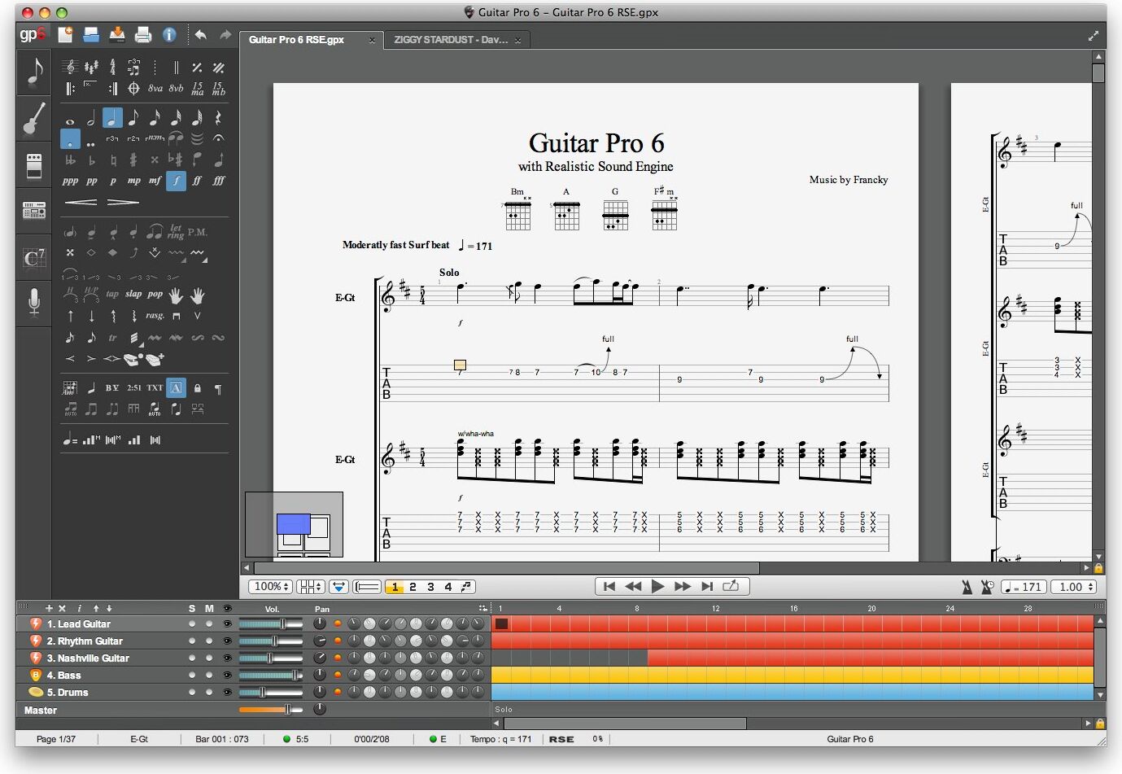Mute the Rhythm Guitar track

(x=209, y=641)
